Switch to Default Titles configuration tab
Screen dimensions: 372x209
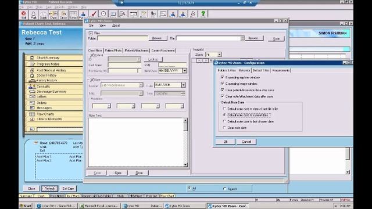pyautogui.click(x=261, y=70)
